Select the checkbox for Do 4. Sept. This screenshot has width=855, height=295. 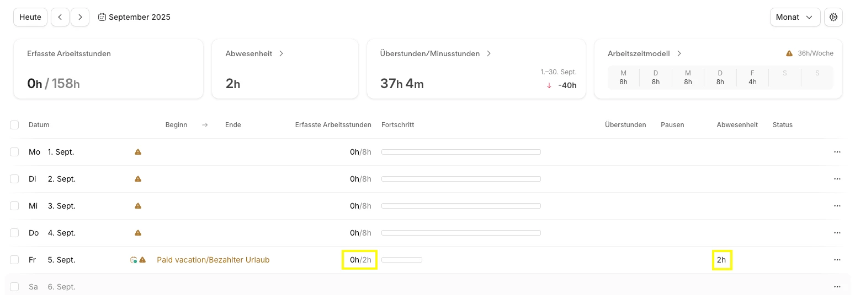point(14,233)
